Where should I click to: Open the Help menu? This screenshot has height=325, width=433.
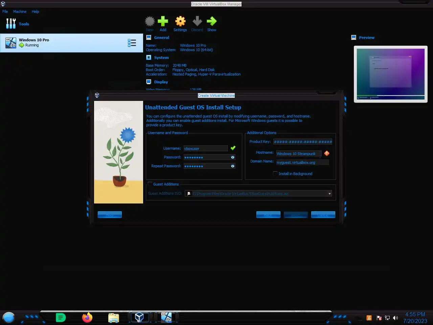[35, 12]
